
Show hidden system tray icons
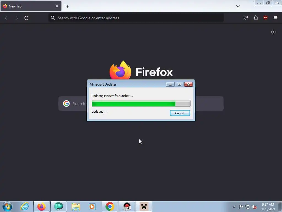pos(234,207)
